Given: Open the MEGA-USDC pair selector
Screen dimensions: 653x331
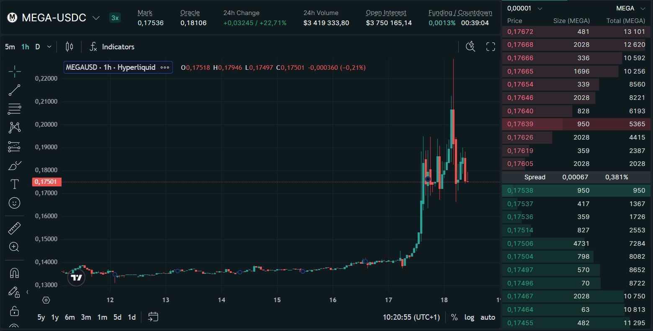Looking at the screenshot, I should pyautogui.click(x=61, y=18).
